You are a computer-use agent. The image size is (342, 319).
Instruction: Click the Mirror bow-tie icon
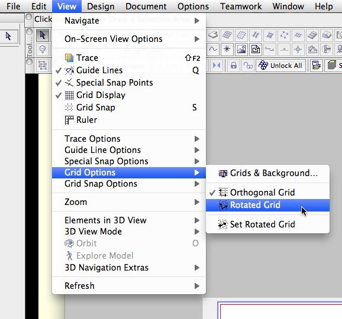point(217,66)
